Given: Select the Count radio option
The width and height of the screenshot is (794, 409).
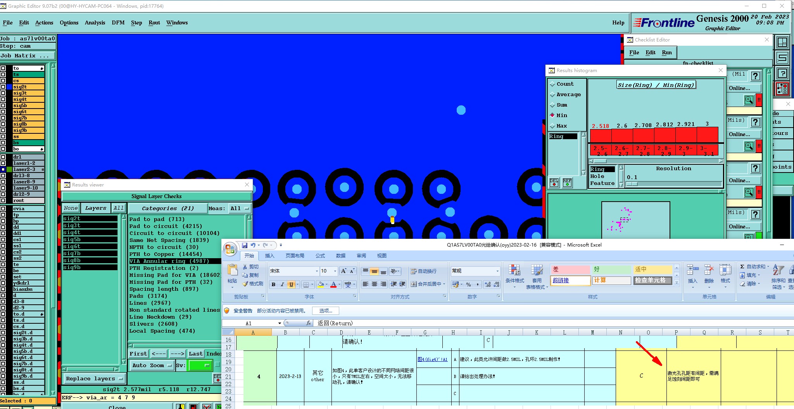Looking at the screenshot, I should 552,84.
